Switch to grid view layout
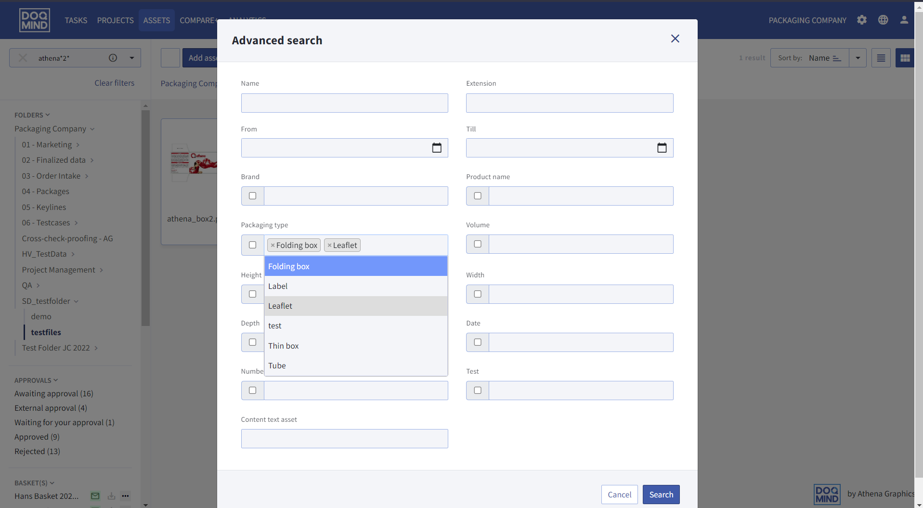Viewport: 923px width, 508px height. coord(905,58)
